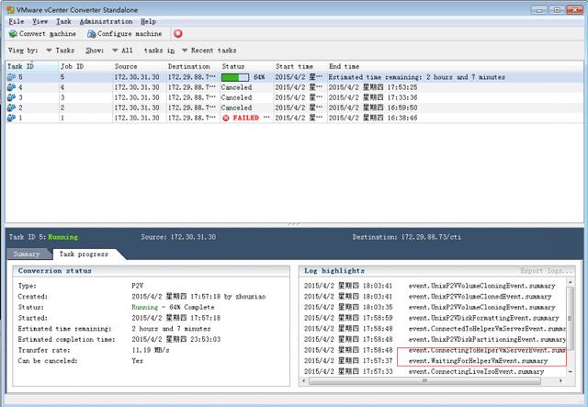Viewport: 588px width, 407px height.
Task: Open the Administration menu
Action: click(107, 21)
